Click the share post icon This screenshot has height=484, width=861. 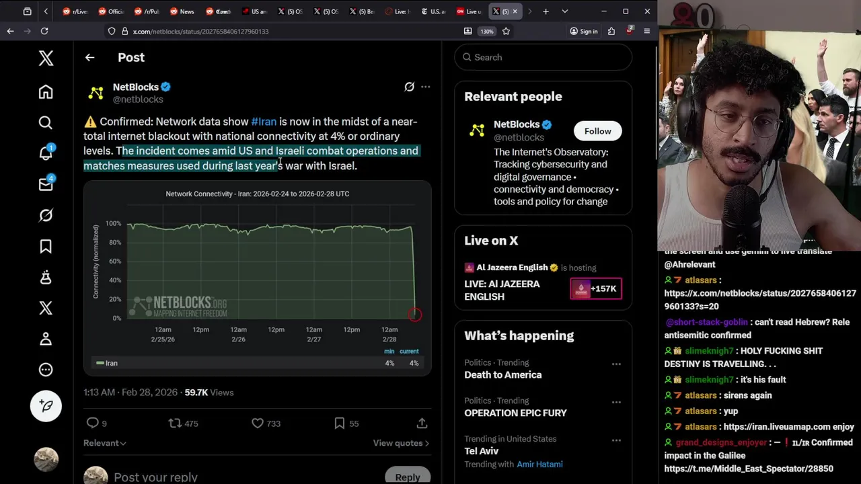(x=422, y=423)
